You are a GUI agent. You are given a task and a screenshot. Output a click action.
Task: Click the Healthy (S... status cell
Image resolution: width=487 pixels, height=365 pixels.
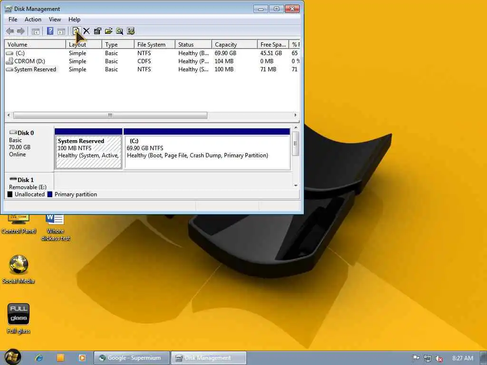(193, 69)
